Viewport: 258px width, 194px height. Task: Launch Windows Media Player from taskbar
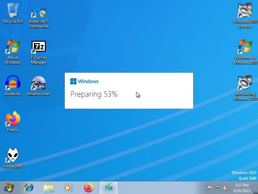[x=68, y=188]
